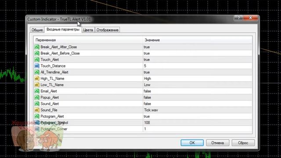The image size is (281, 158).
Task: Click the Отмена cancel button
Action: point(218,143)
